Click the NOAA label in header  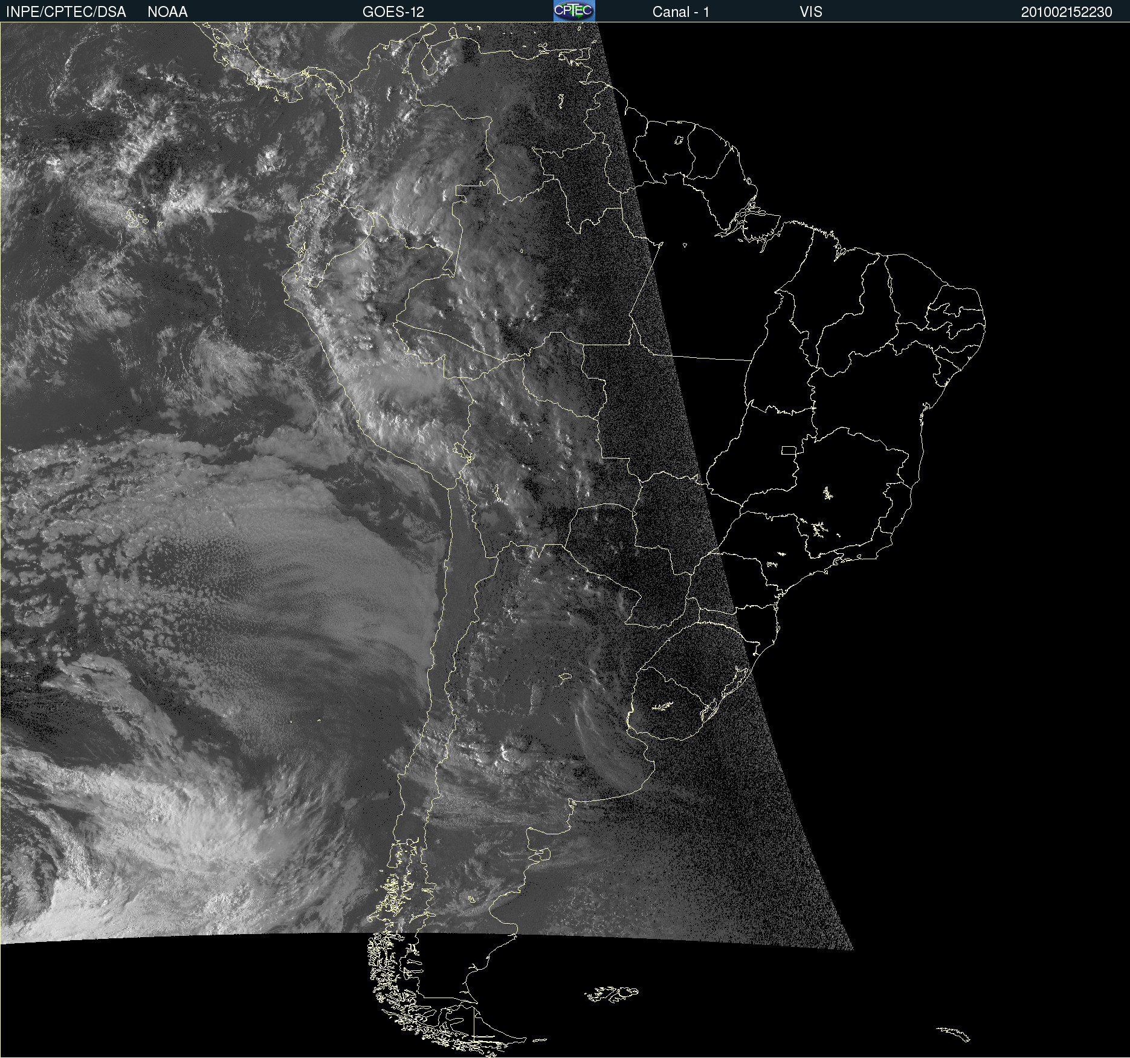coord(167,12)
